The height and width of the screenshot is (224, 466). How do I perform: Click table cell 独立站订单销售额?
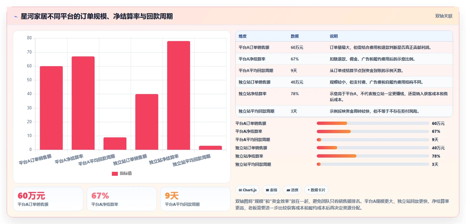[255, 82]
